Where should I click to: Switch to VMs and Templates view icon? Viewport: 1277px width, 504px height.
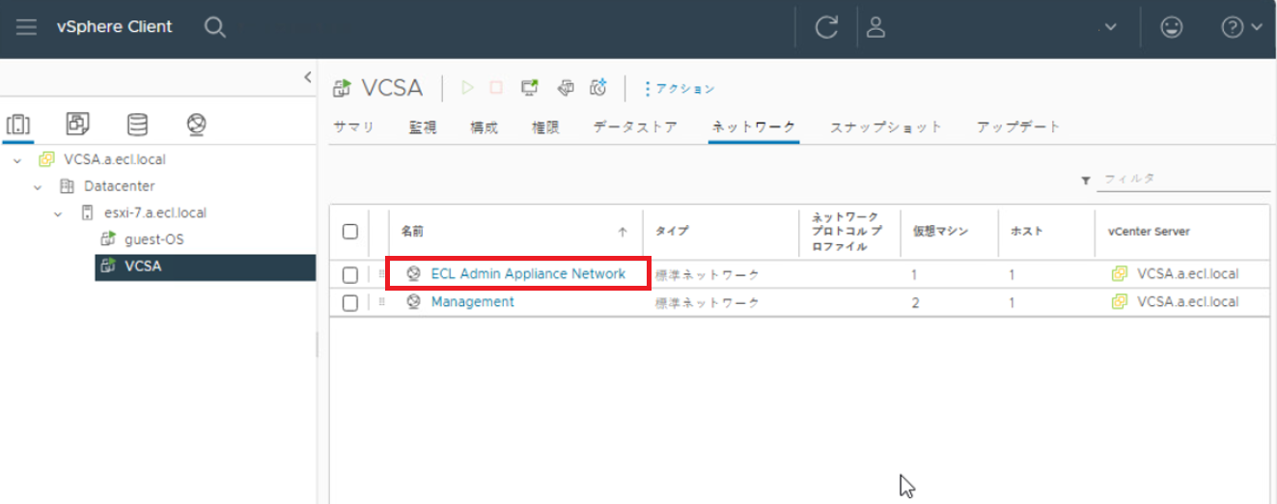click(x=78, y=124)
